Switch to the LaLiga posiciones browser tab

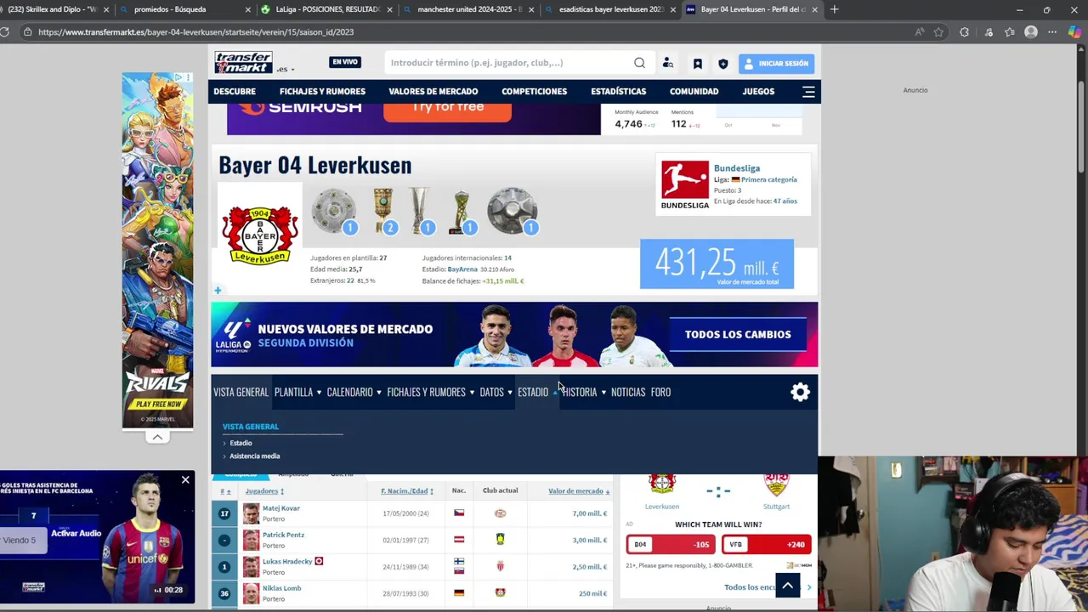326,9
